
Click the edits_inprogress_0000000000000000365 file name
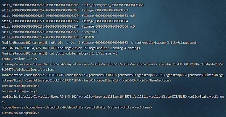click(x=113, y=5)
